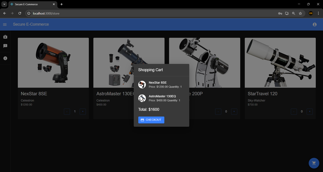The image size is (323, 172).
Task: Click the CHECKOUT button
Action: [x=151, y=120]
